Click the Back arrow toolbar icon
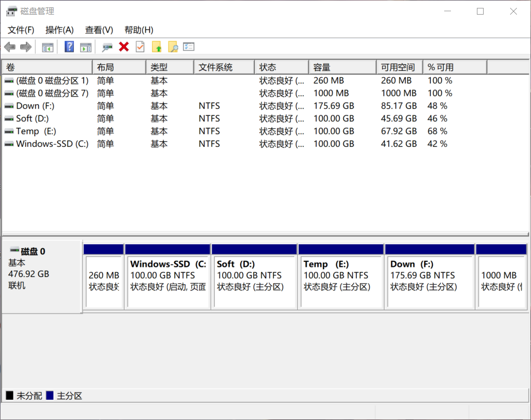 click(10, 47)
